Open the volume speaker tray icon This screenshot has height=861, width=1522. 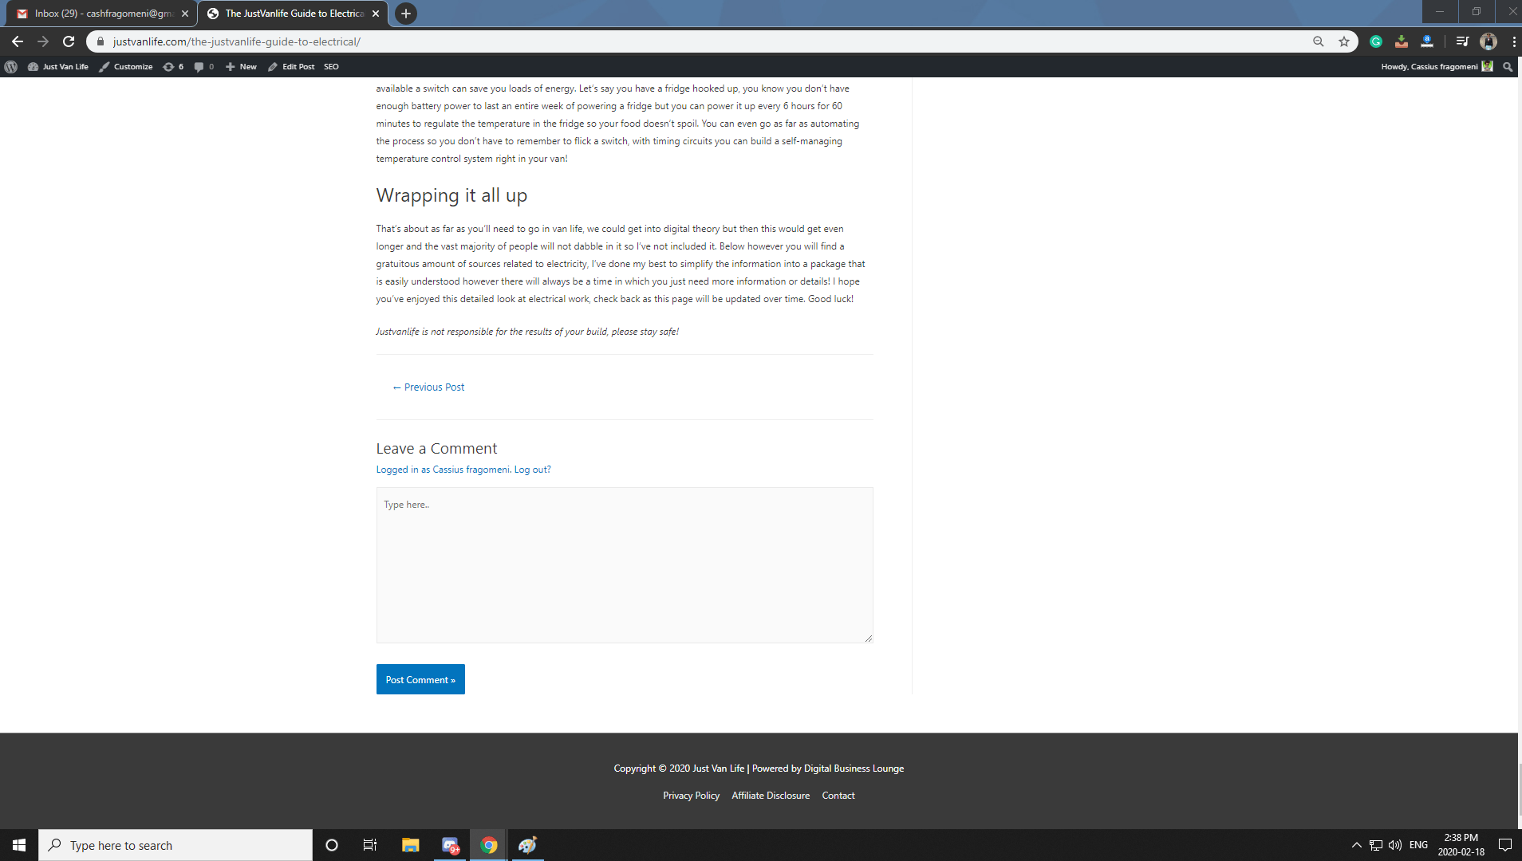point(1395,845)
